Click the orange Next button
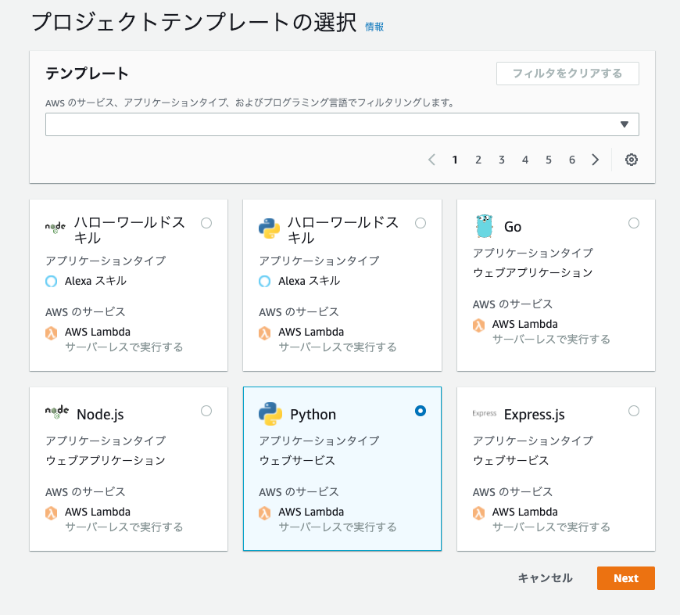 (x=626, y=578)
